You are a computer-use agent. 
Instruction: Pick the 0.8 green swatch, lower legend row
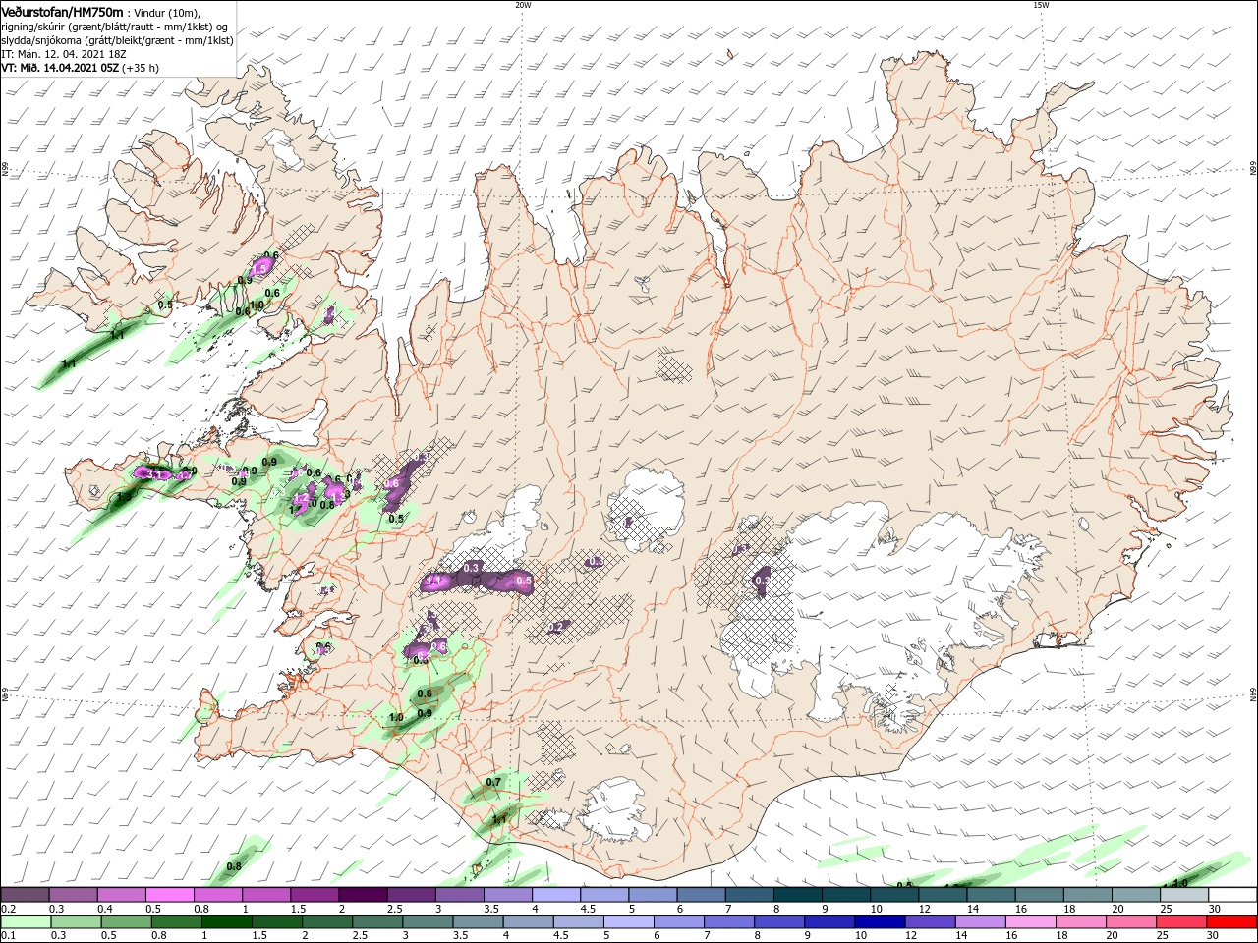click(176, 922)
